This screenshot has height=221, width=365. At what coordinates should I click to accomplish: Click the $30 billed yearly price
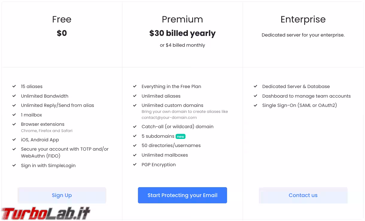point(182,33)
